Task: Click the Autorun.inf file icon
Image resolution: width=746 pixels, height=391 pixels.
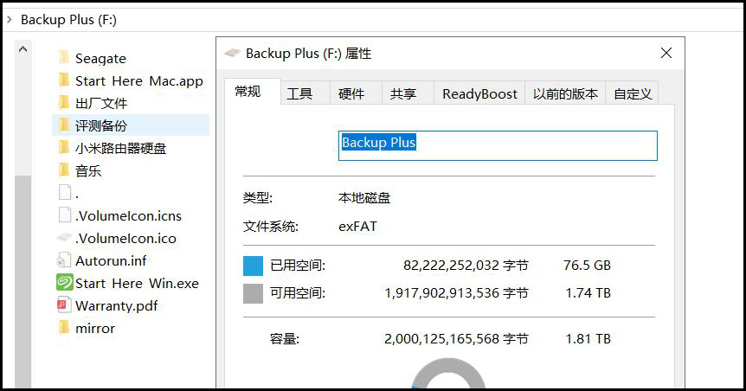Action: pos(64,260)
